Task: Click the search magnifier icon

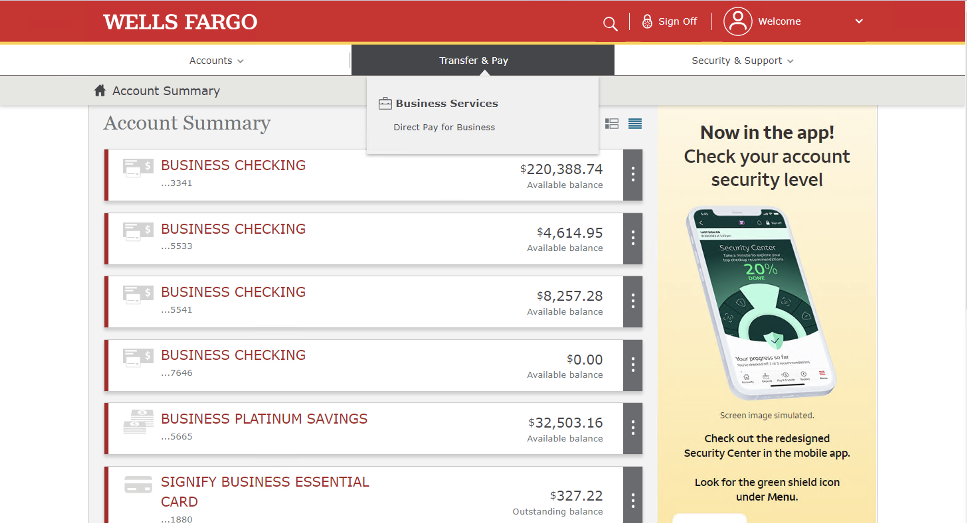Action: click(610, 23)
